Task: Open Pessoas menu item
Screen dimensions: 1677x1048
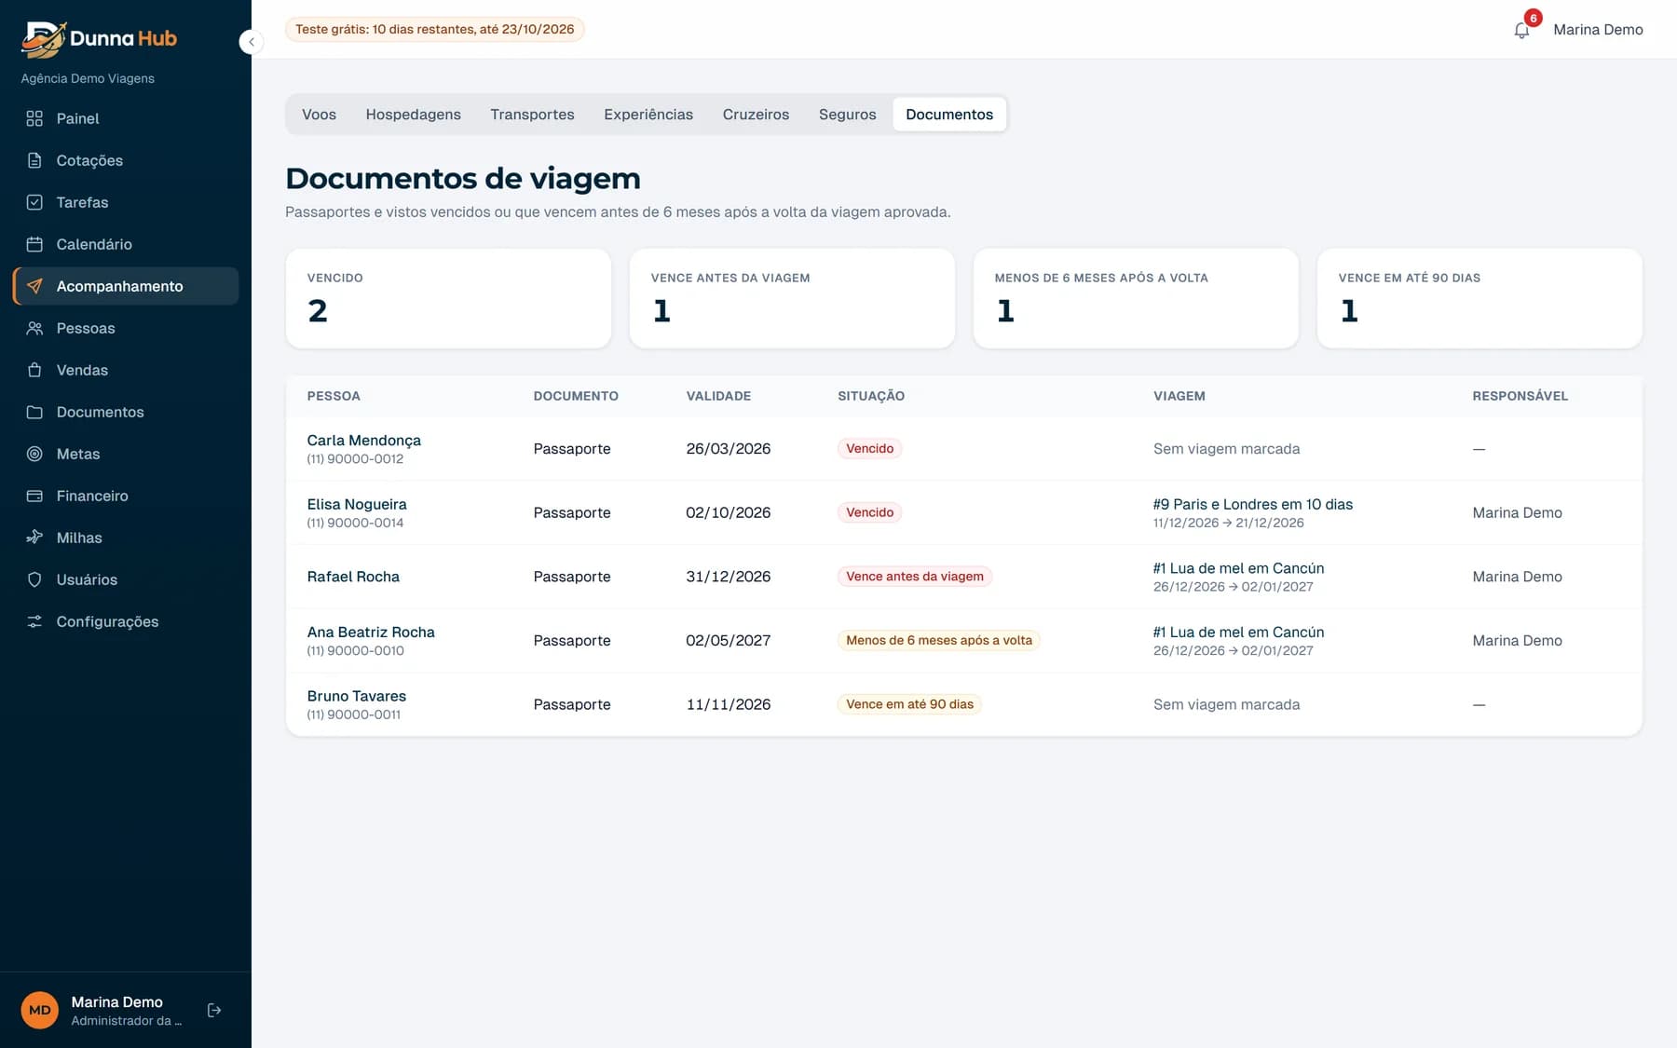Action: (x=126, y=328)
